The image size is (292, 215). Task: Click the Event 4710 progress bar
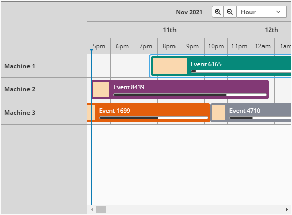[260, 118]
